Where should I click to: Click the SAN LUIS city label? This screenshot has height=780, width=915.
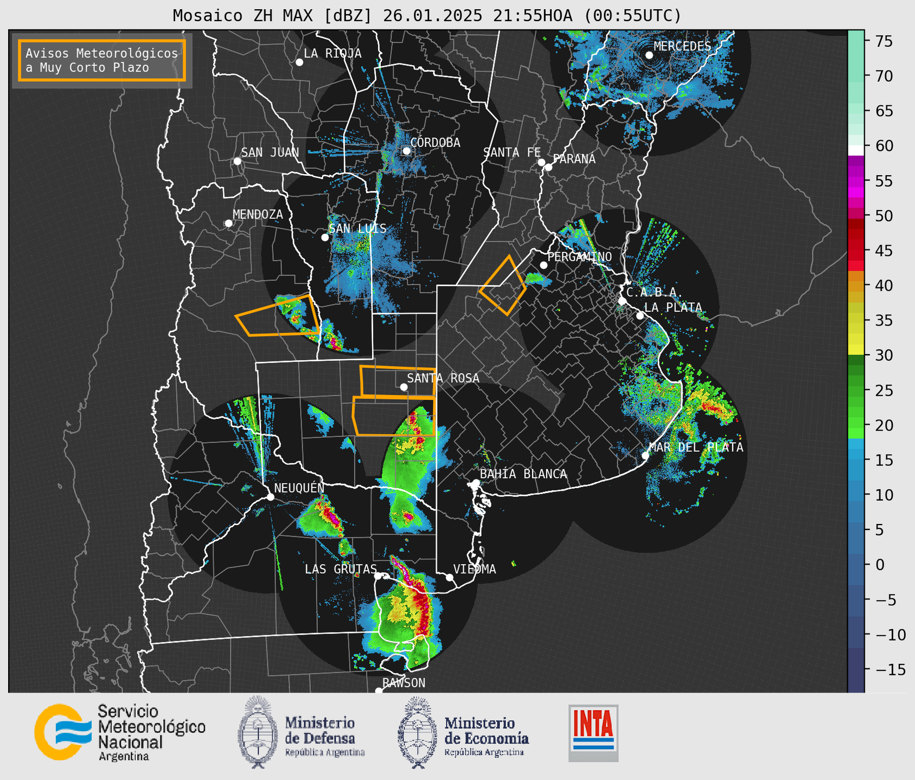pos(357,228)
